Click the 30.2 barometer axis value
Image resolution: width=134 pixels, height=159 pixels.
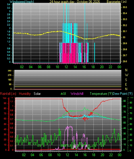tap(125, 25)
